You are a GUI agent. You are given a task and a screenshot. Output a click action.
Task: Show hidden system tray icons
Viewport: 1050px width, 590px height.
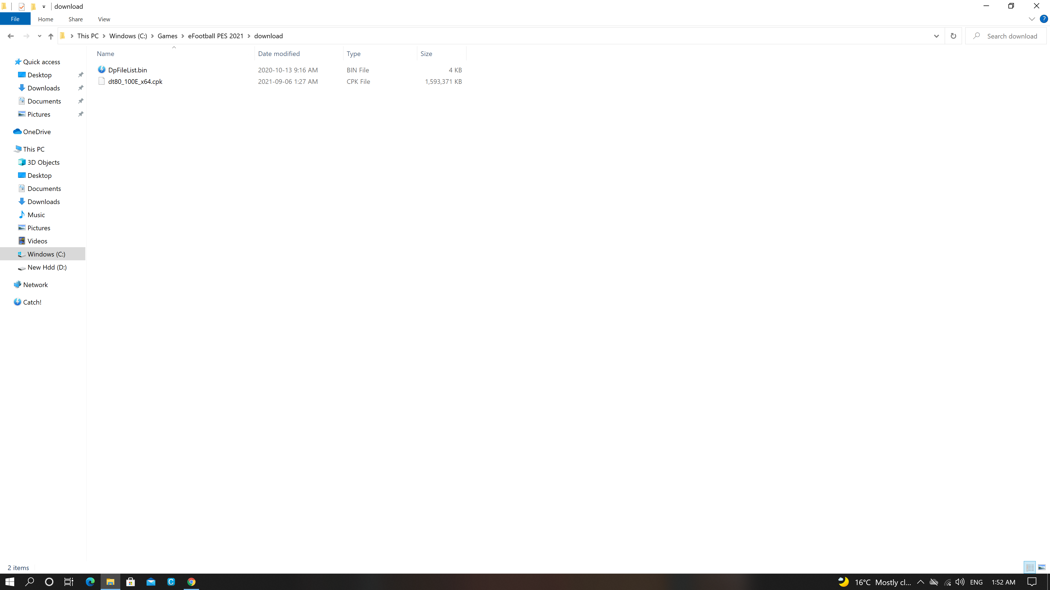[x=920, y=582]
